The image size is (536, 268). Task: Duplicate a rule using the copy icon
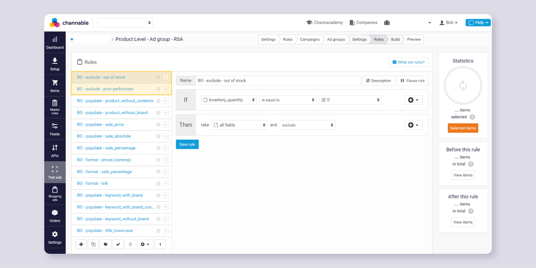tap(93, 244)
